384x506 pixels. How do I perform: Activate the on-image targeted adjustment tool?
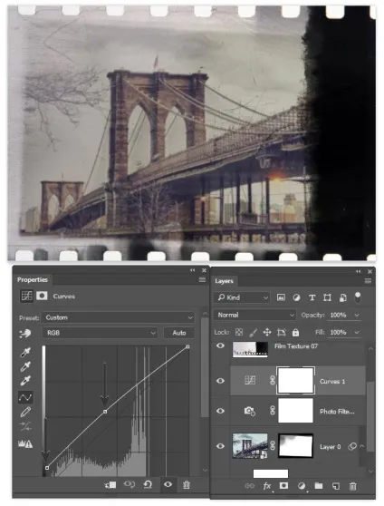point(25,334)
